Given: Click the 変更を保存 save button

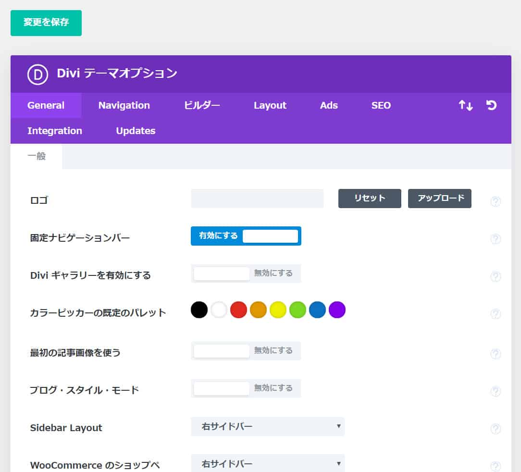Looking at the screenshot, I should [46, 23].
